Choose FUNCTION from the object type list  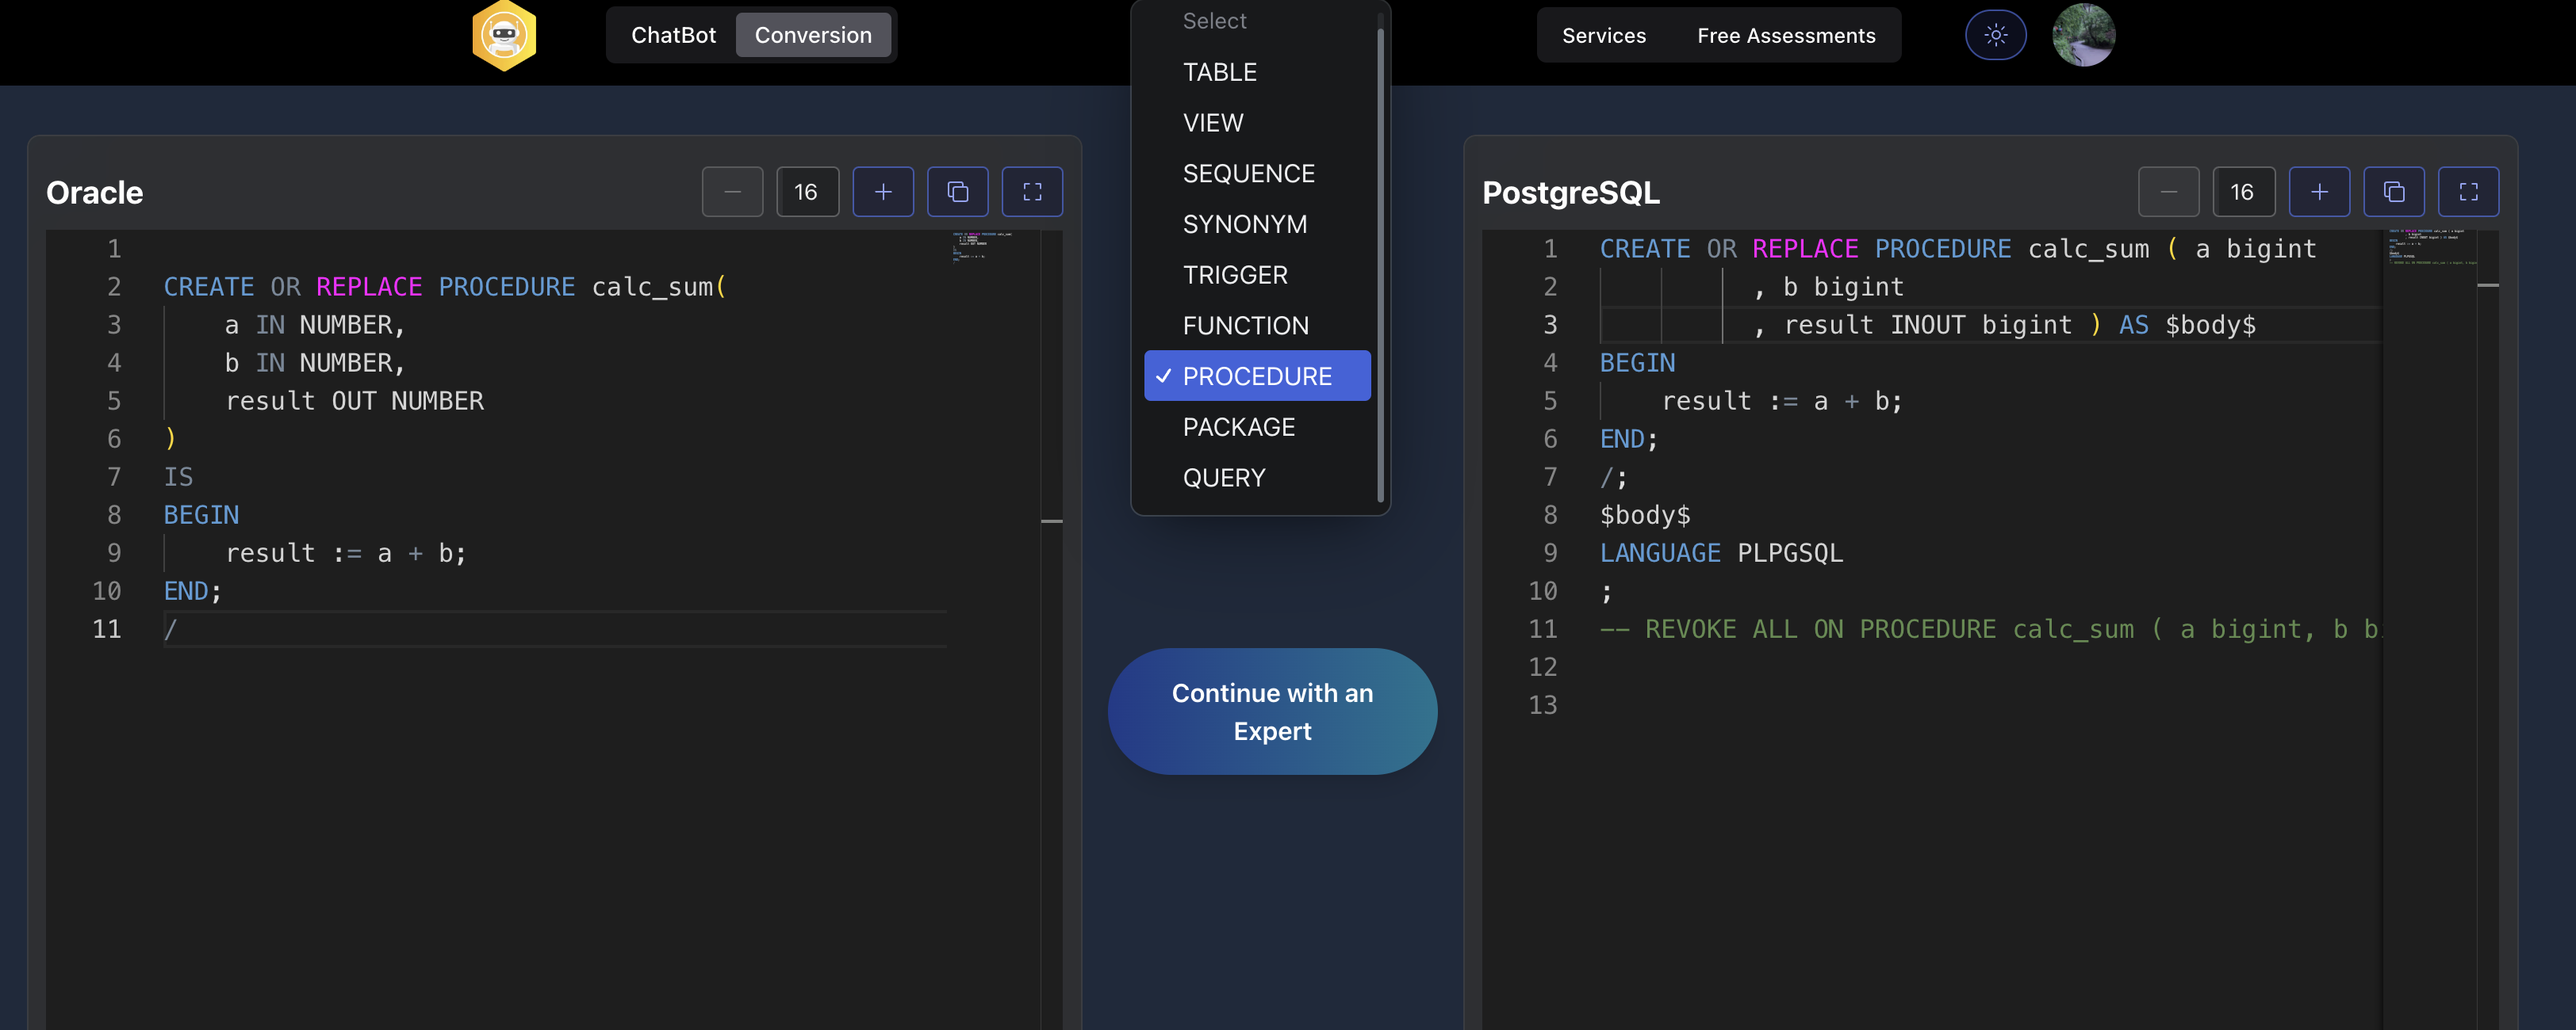[1245, 326]
